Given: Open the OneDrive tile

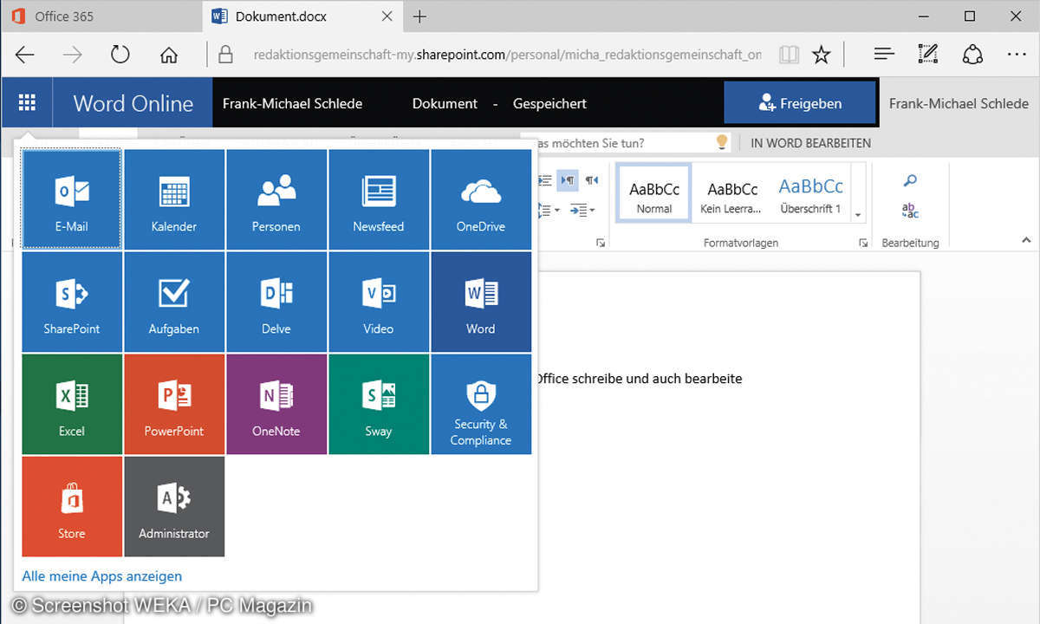Looking at the screenshot, I should click(x=481, y=199).
